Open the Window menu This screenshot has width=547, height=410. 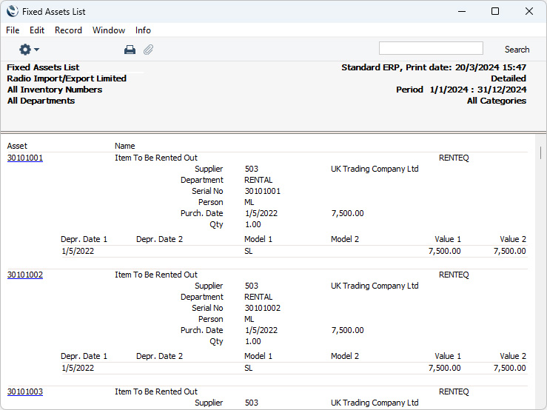pyautogui.click(x=109, y=30)
